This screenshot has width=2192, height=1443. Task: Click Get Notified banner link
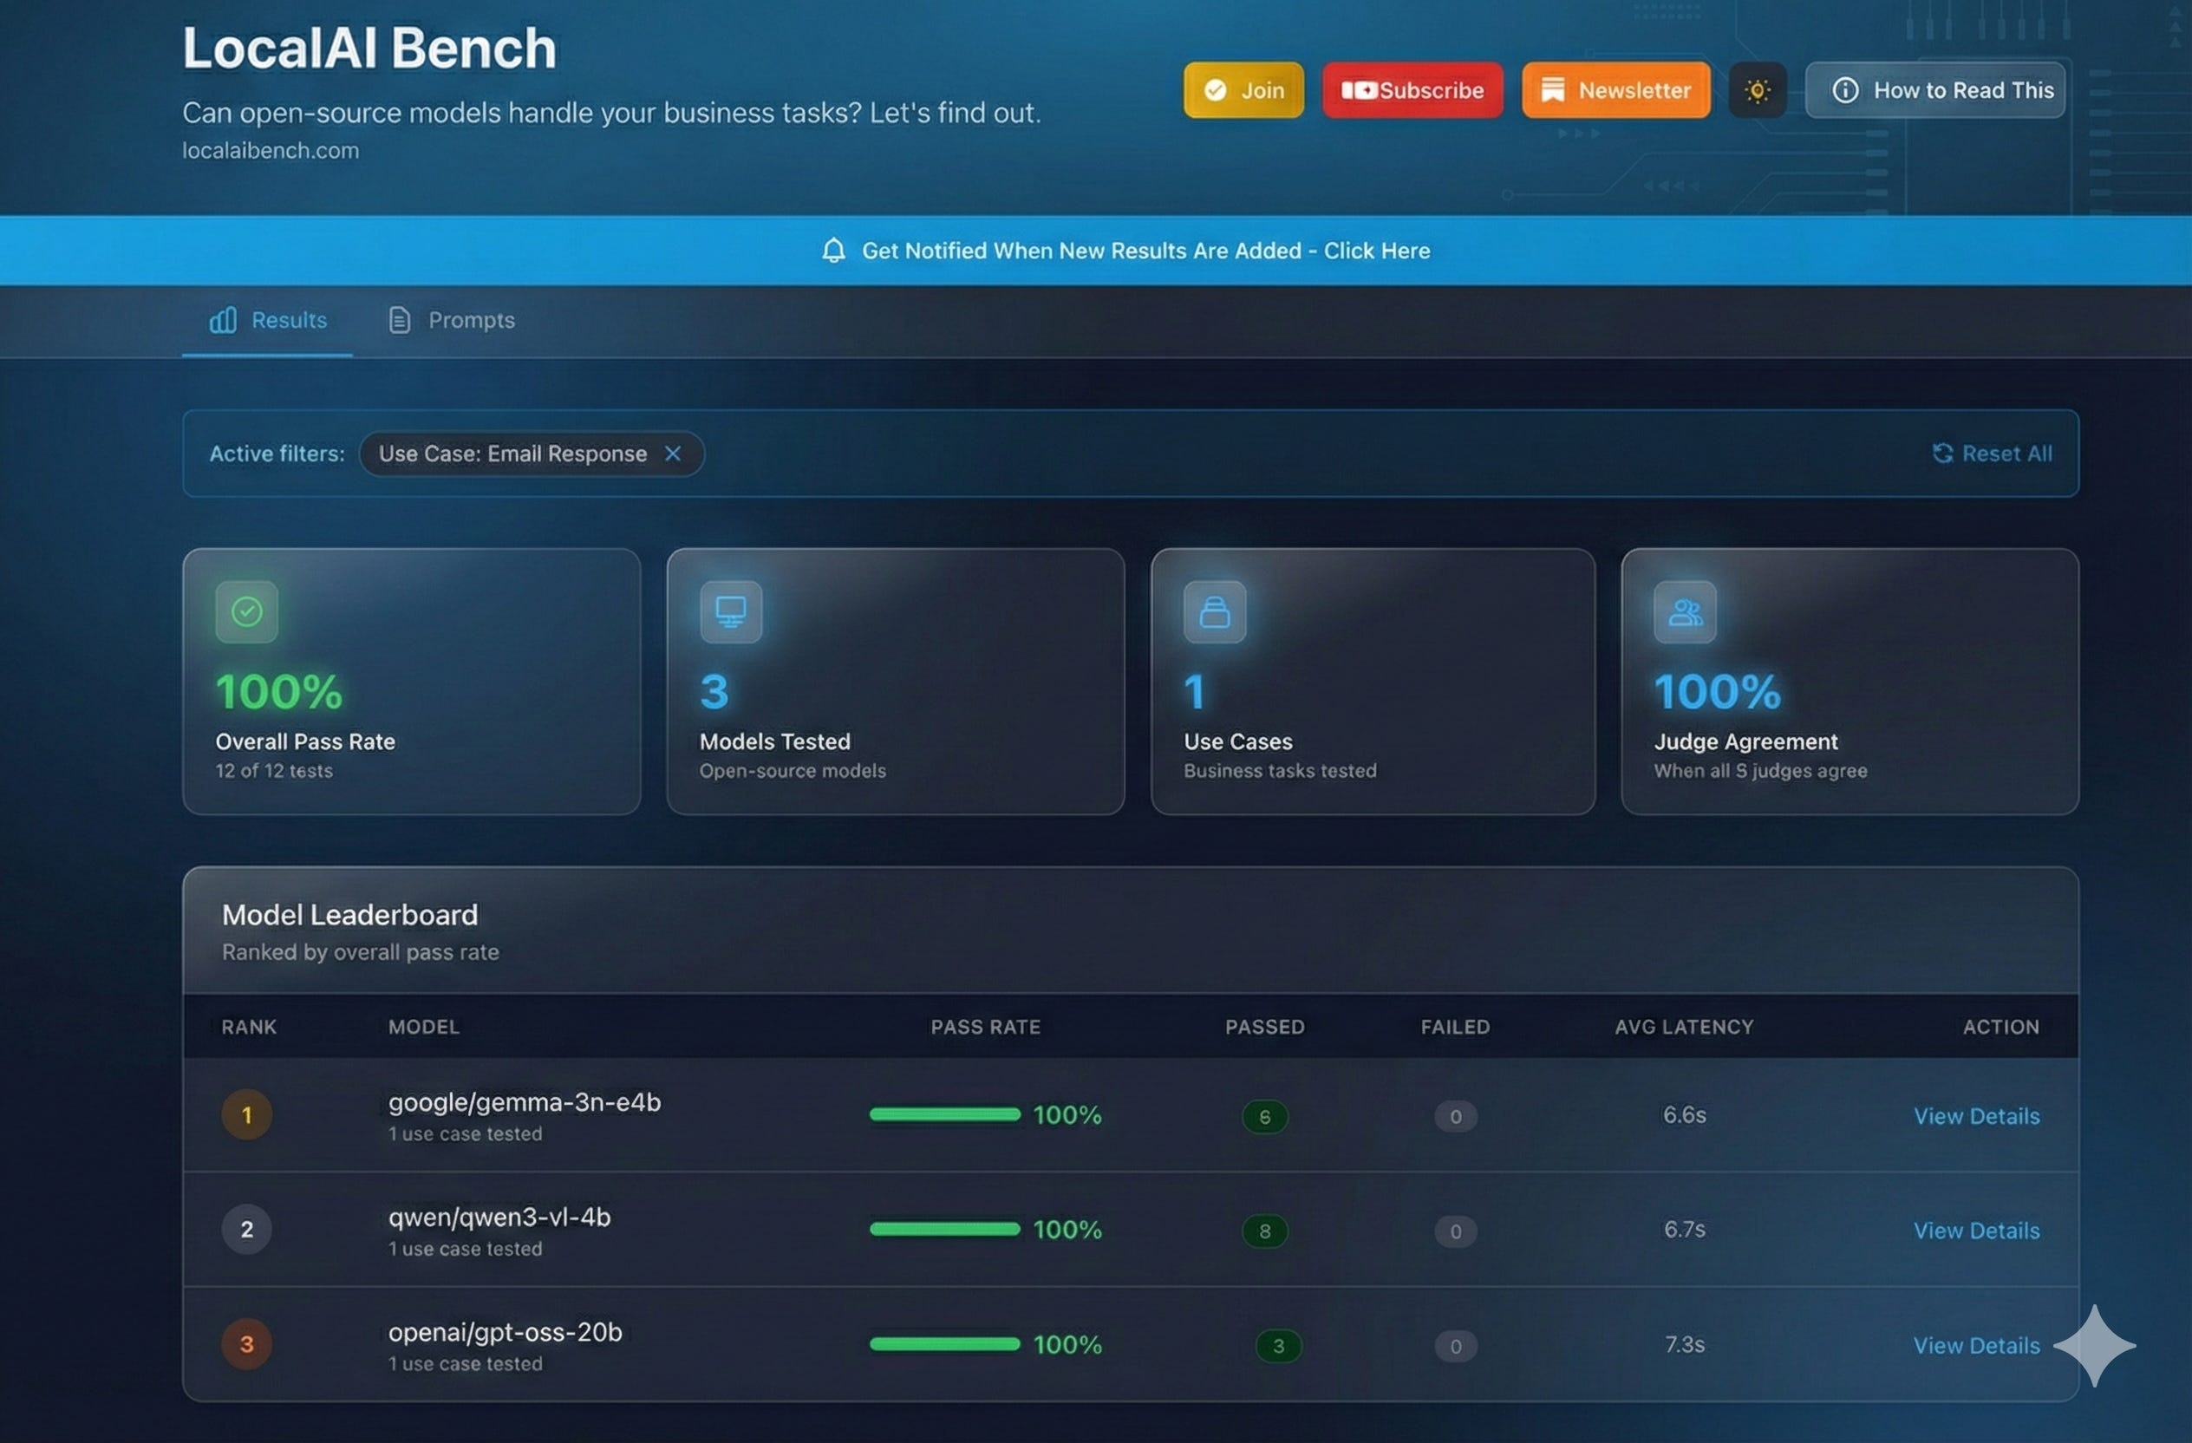pyautogui.click(x=1125, y=251)
